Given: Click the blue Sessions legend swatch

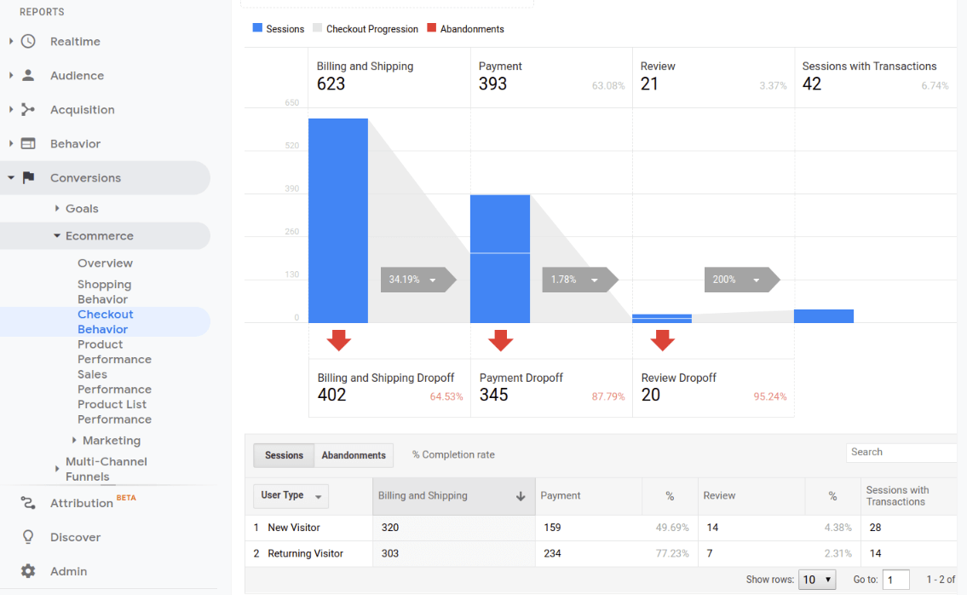Looking at the screenshot, I should [x=257, y=28].
